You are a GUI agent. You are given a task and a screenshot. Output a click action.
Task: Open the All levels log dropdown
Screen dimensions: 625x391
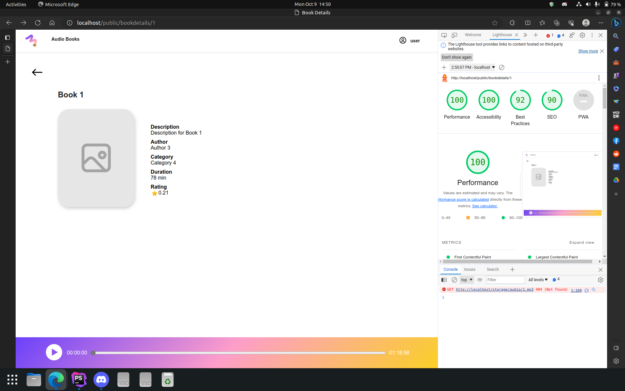click(538, 280)
